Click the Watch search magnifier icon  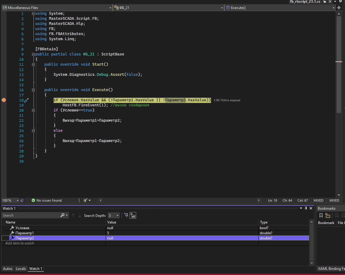point(63,215)
